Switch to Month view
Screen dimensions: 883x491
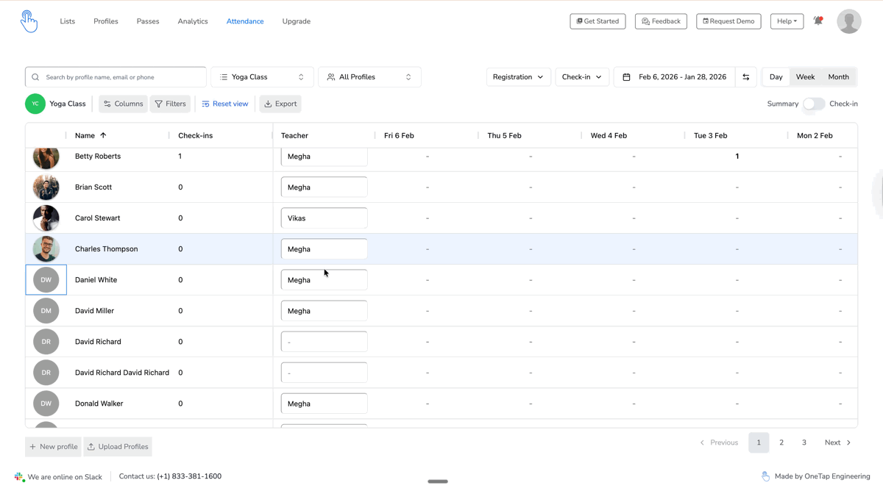[x=838, y=77]
